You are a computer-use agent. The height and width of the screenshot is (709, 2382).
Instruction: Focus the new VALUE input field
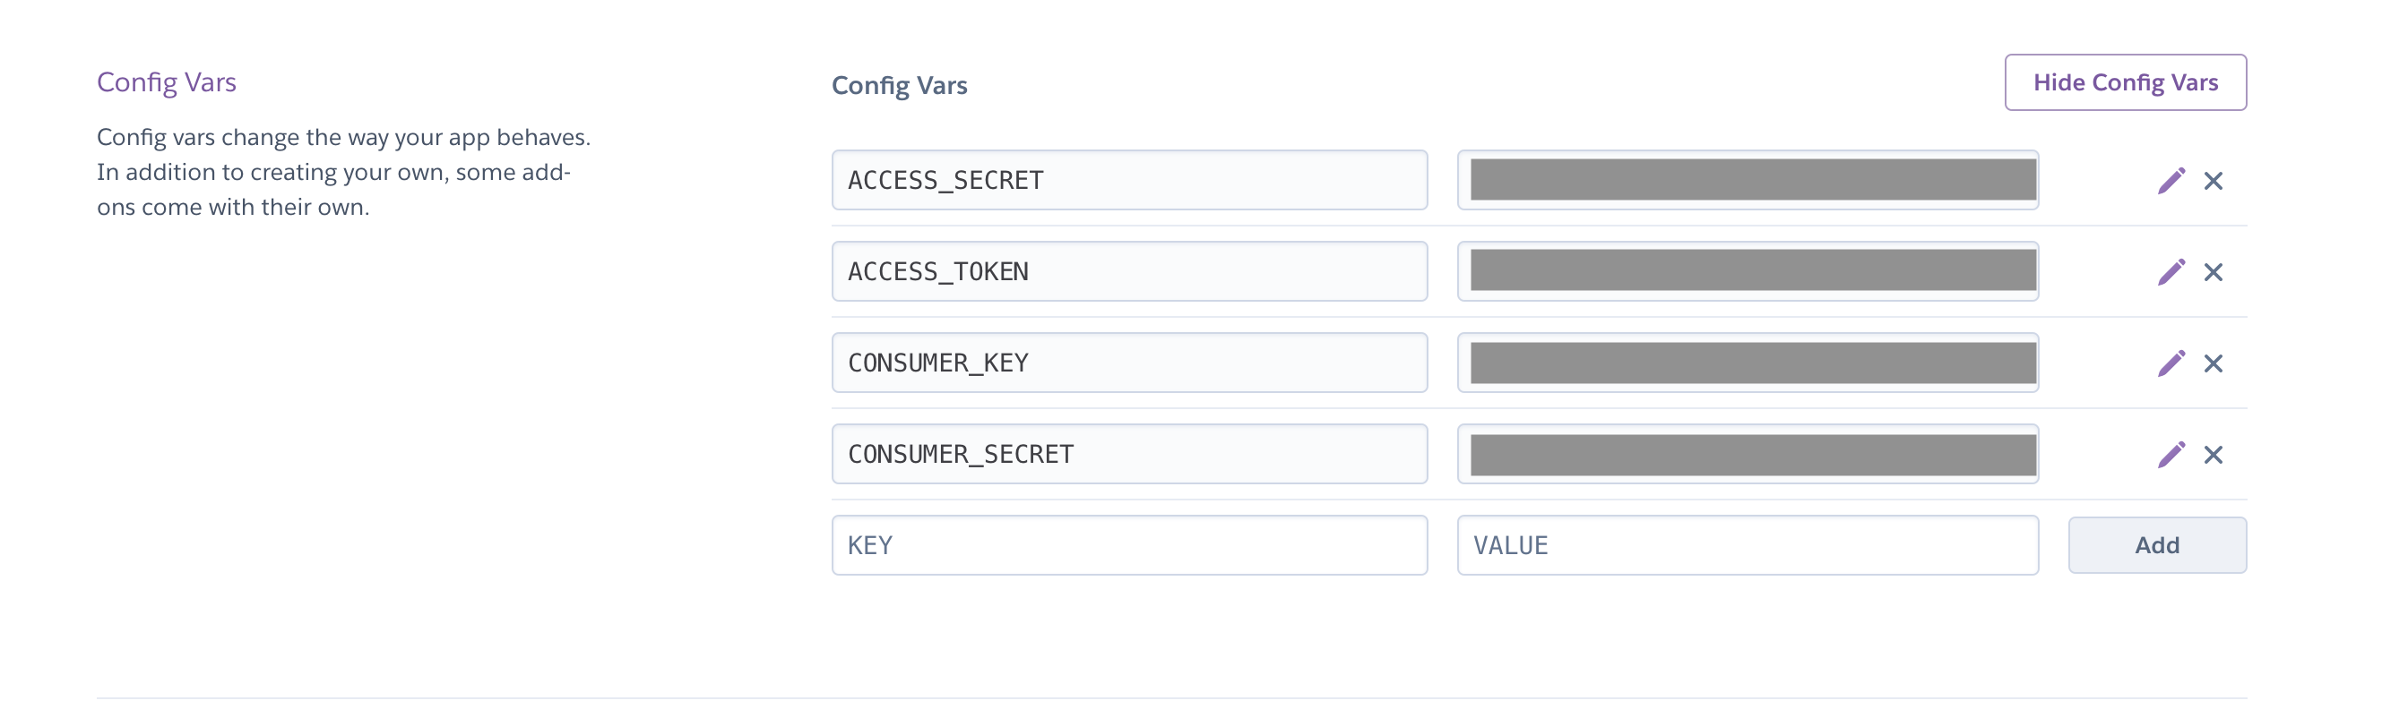pos(1747,545)
